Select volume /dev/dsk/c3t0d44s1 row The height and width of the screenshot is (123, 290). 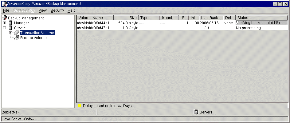point(182,23)
